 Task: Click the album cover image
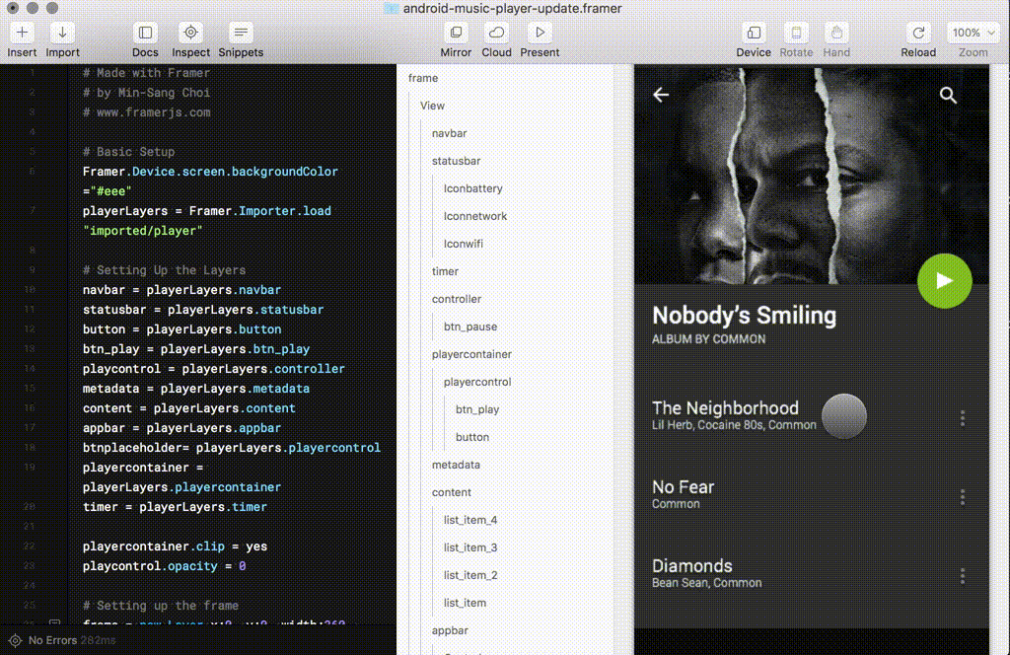coord(812,176)
